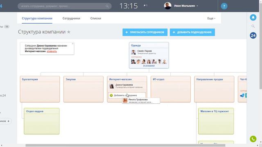This screenshot has height=147, width=262.
Task: Open Отдел кадров subdepartment
Action: click(x=35, y=111)
